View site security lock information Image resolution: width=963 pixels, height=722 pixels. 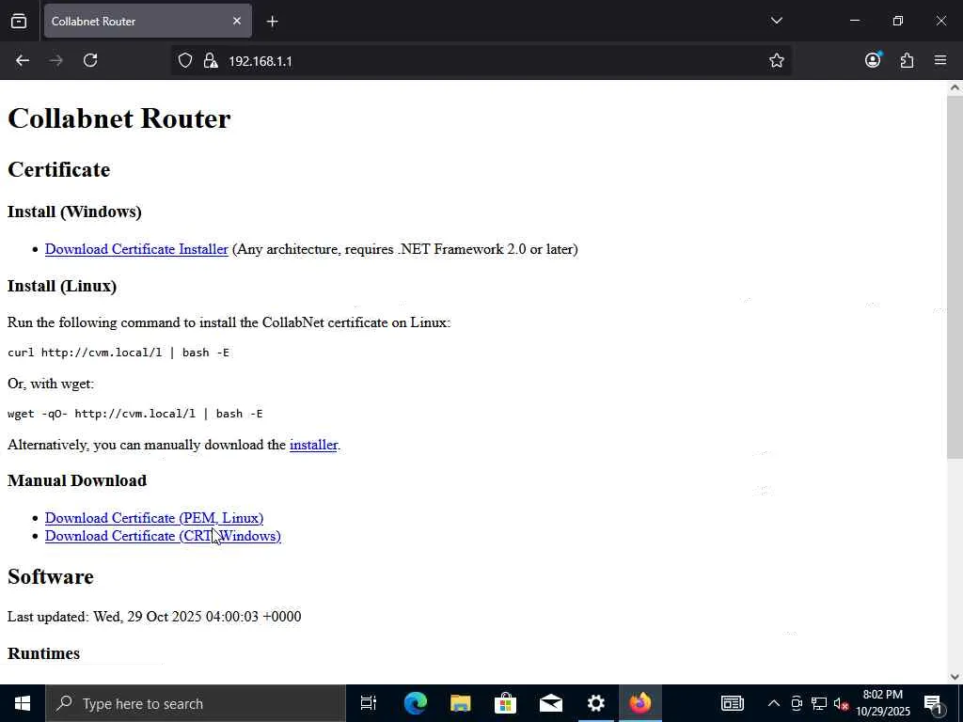(x=211, y=60)
